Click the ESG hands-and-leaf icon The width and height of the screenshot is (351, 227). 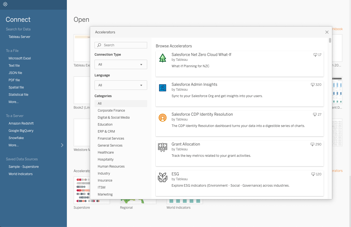[162, 177]
